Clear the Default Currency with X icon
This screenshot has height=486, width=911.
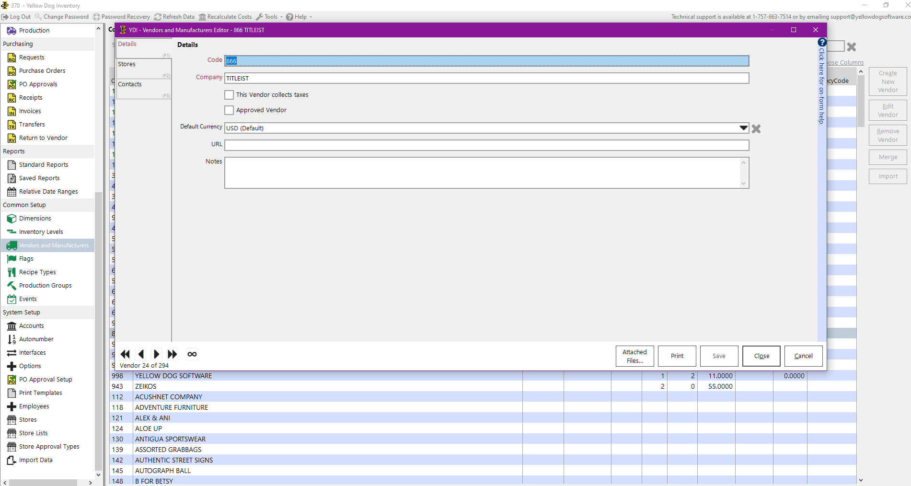tap(756, 128)
